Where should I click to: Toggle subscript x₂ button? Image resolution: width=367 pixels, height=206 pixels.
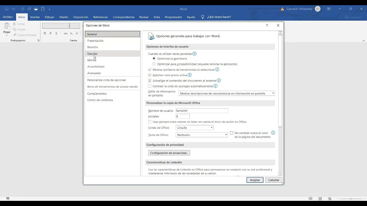click(71, 33)
